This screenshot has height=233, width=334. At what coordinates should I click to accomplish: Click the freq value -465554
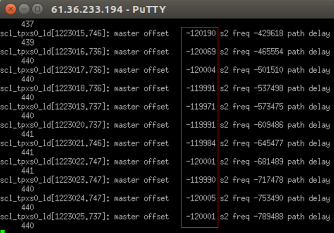tap(269, 52)
